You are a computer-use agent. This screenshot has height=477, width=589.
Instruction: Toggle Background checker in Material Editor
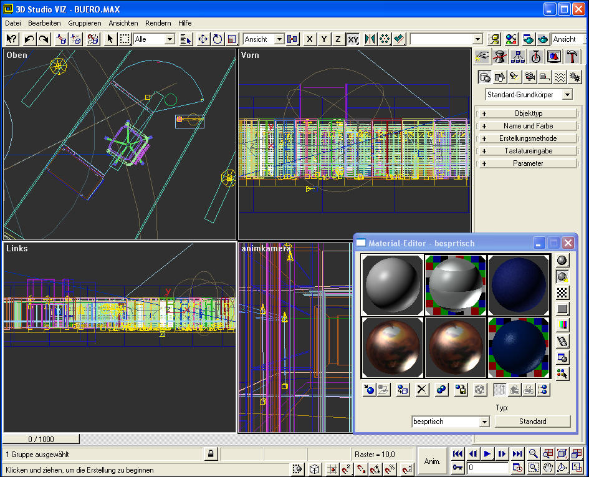coord(562,292)
